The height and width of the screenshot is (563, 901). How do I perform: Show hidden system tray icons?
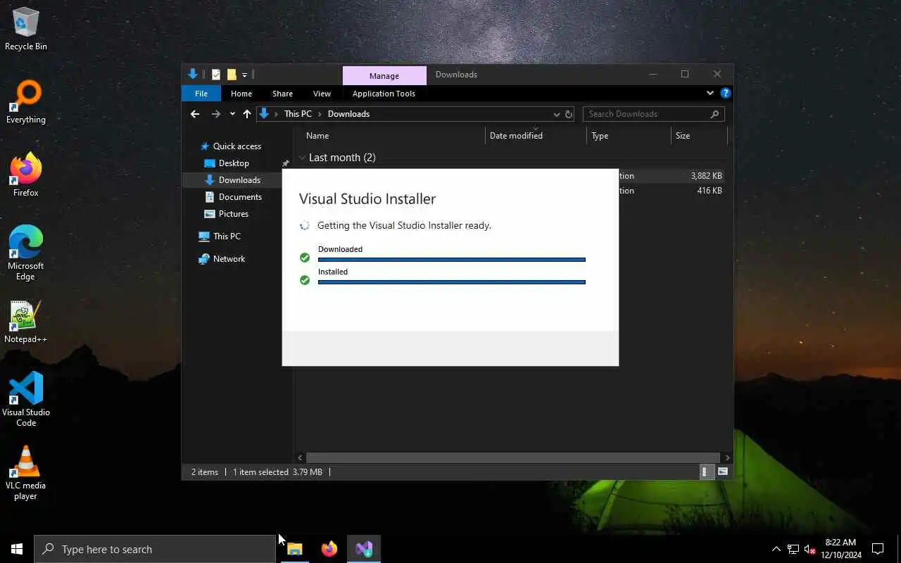tap(776, 549)
